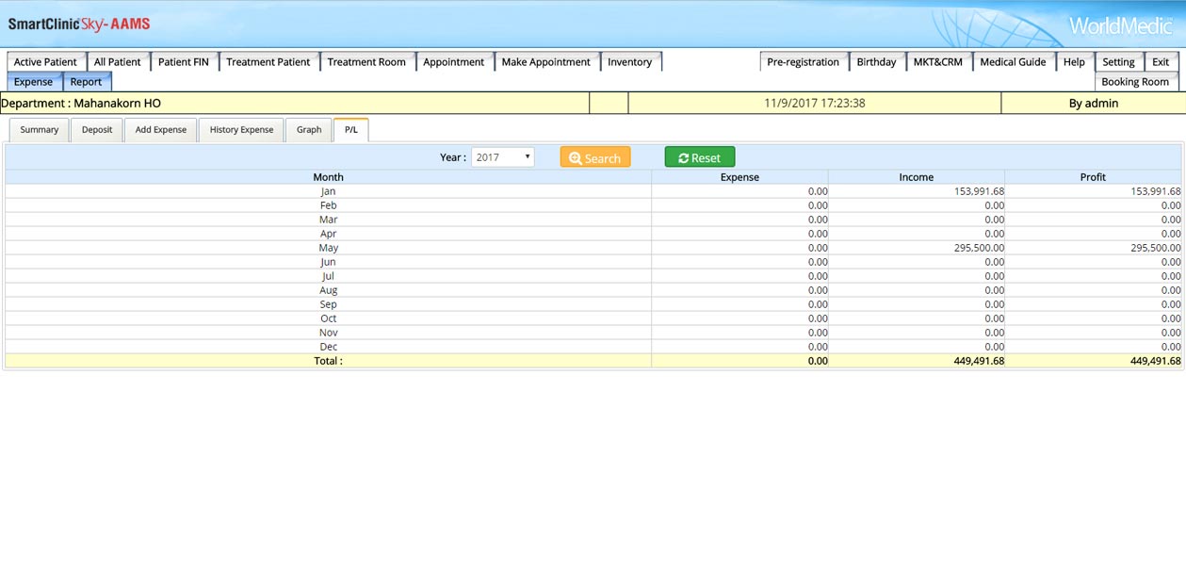Viewport: 1186px width, 587px height.
Task: Click Make Appointment in the navigation bar
Action: pyautogui.click(x=545, y=62)
